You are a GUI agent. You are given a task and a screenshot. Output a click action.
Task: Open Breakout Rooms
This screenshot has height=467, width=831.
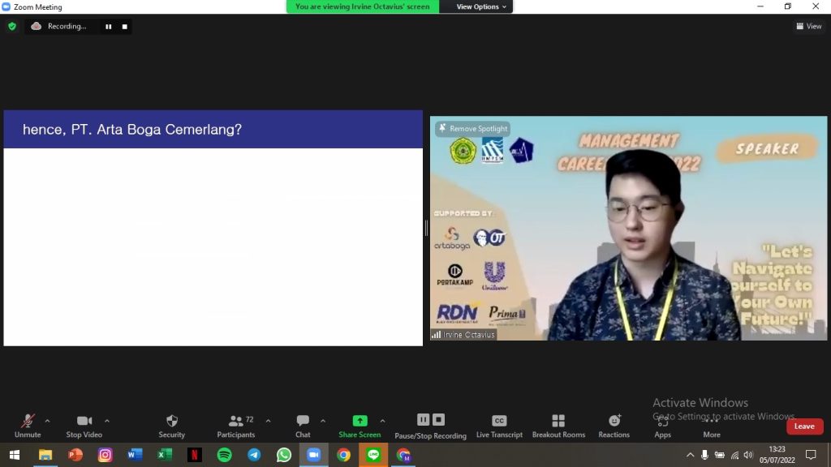pyautogui.click(x=558, y=422)
